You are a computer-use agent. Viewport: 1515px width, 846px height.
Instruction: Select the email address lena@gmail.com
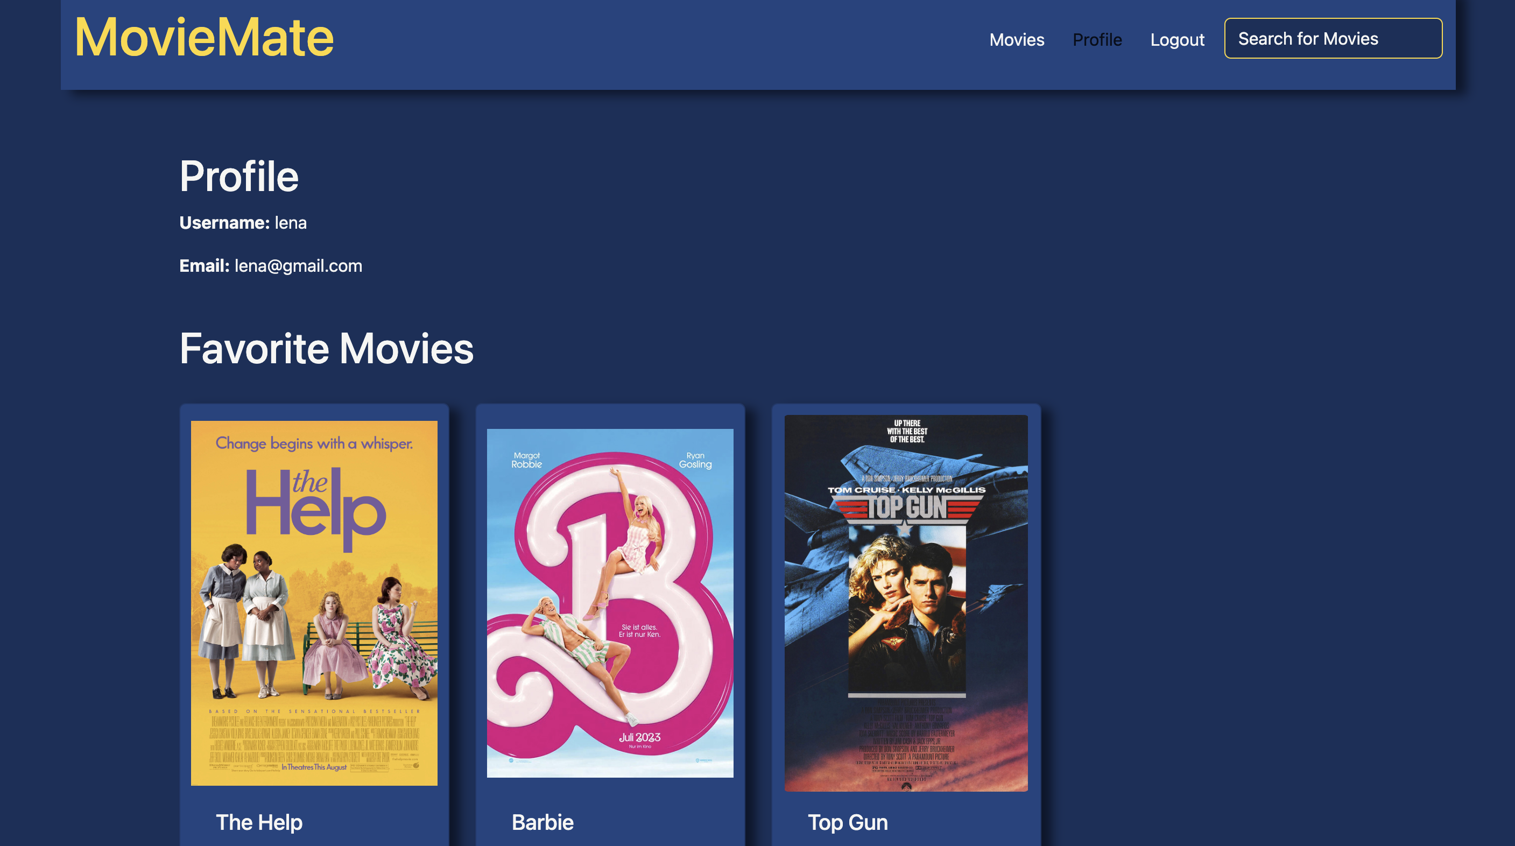pos(298,266)
